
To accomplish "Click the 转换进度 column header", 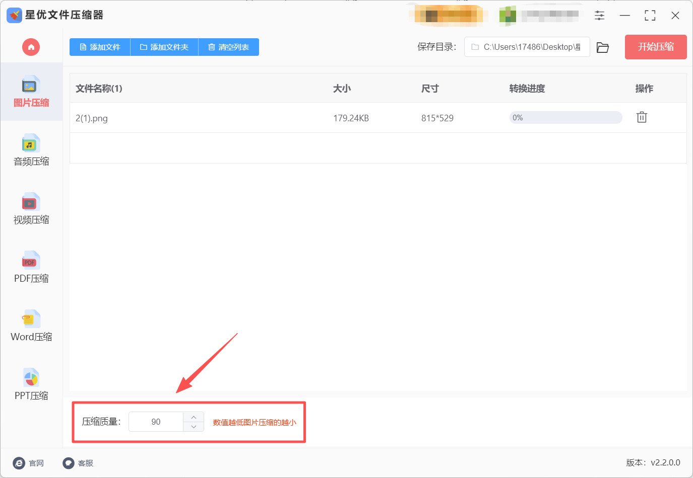I will tap(527, 89).
